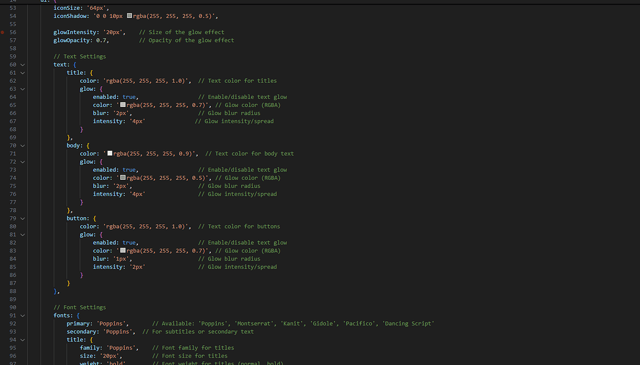Image resolution: width=640 pixels, height=365 pixels.
Task: Collapse the fonts title block at line 94
Action: coord(23,340)
